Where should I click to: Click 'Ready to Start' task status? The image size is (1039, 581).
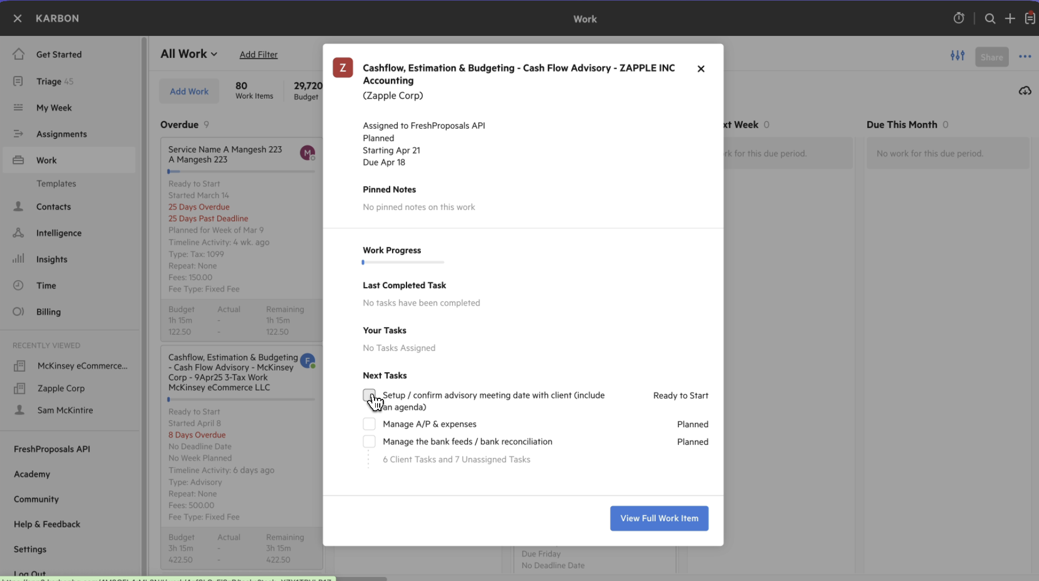pos(681,395)
